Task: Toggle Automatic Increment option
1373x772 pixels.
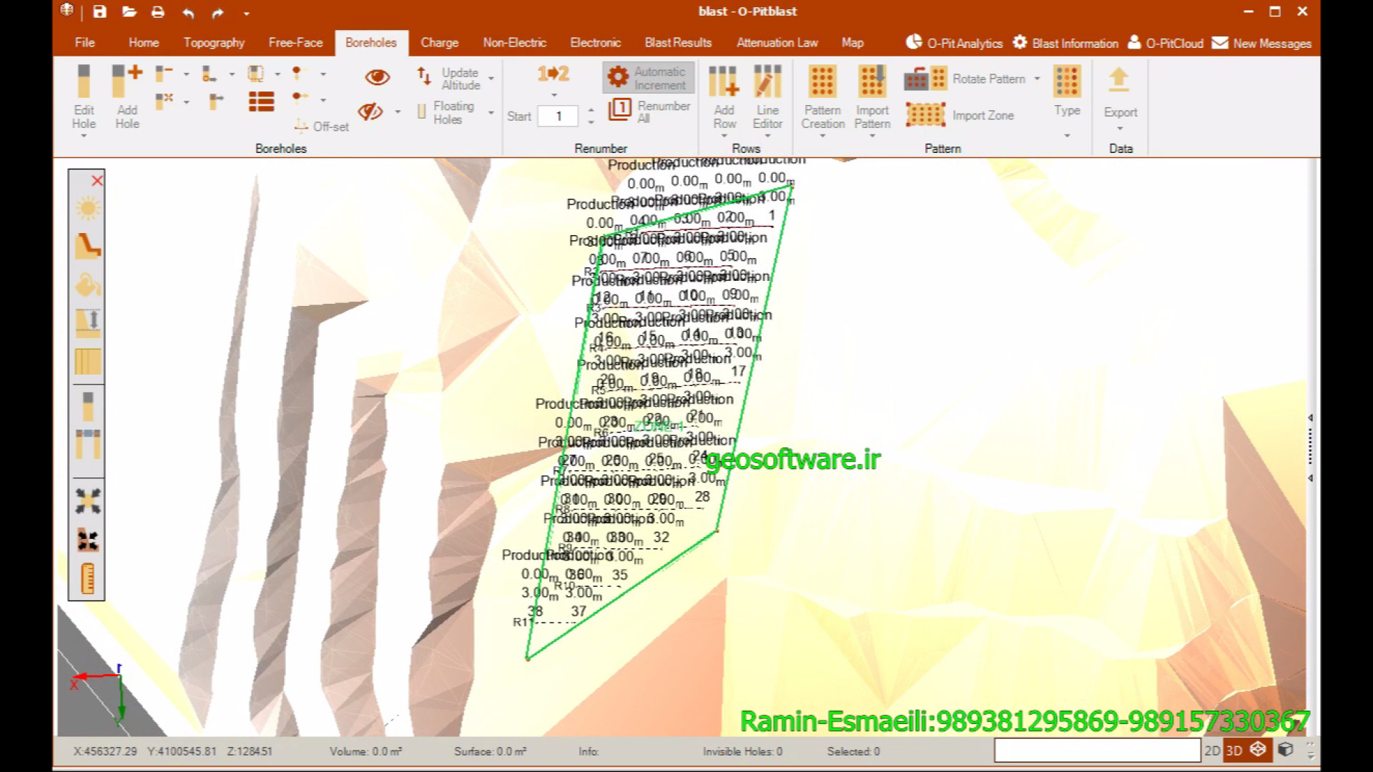Action: point(648,78)
